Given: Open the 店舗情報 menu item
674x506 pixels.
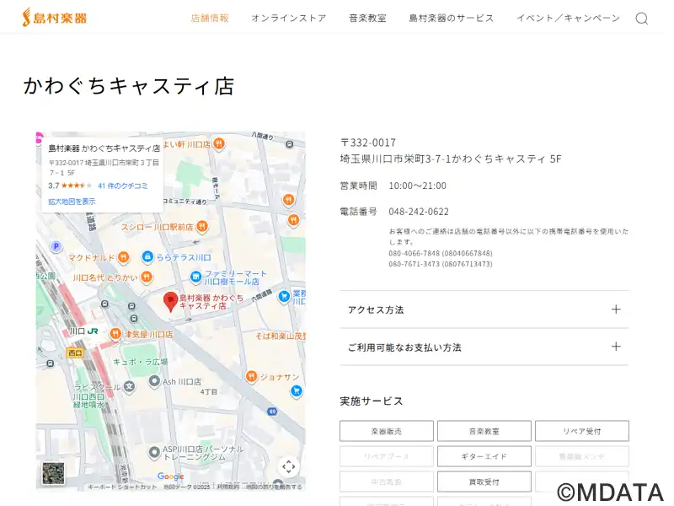Looking at the screenshot, I should coord(210,19).
